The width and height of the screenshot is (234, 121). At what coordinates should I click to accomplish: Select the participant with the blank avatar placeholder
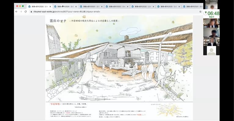(211, 51)
